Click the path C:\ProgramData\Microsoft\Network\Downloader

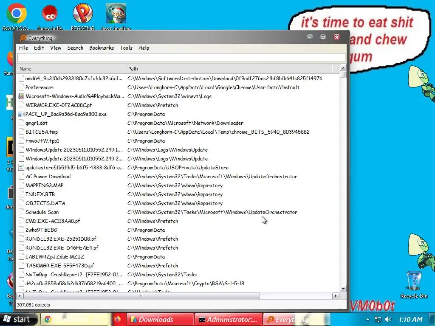[x=185, y=123]
